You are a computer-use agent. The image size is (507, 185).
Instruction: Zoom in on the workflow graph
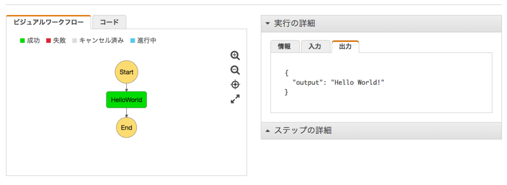coord(235,55)
